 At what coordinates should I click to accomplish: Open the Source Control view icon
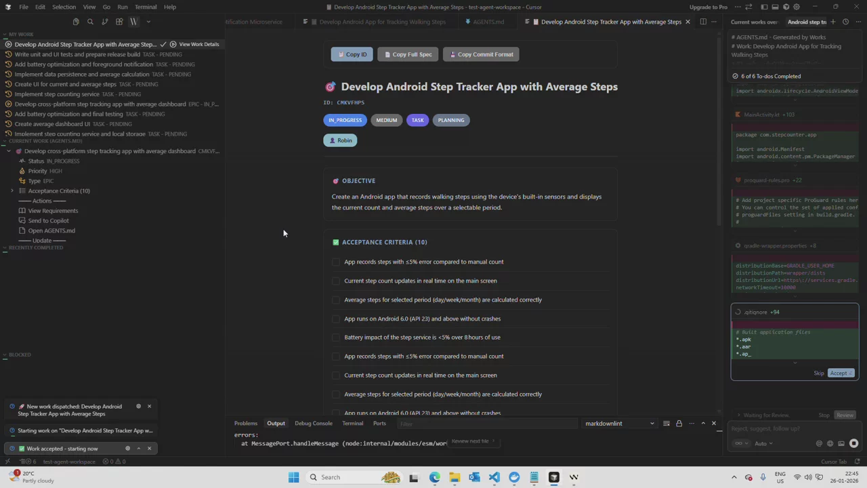click(x=104, y=22)
